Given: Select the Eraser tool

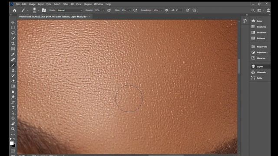Looking at the screenshot, I should click(x=13, y=81).
